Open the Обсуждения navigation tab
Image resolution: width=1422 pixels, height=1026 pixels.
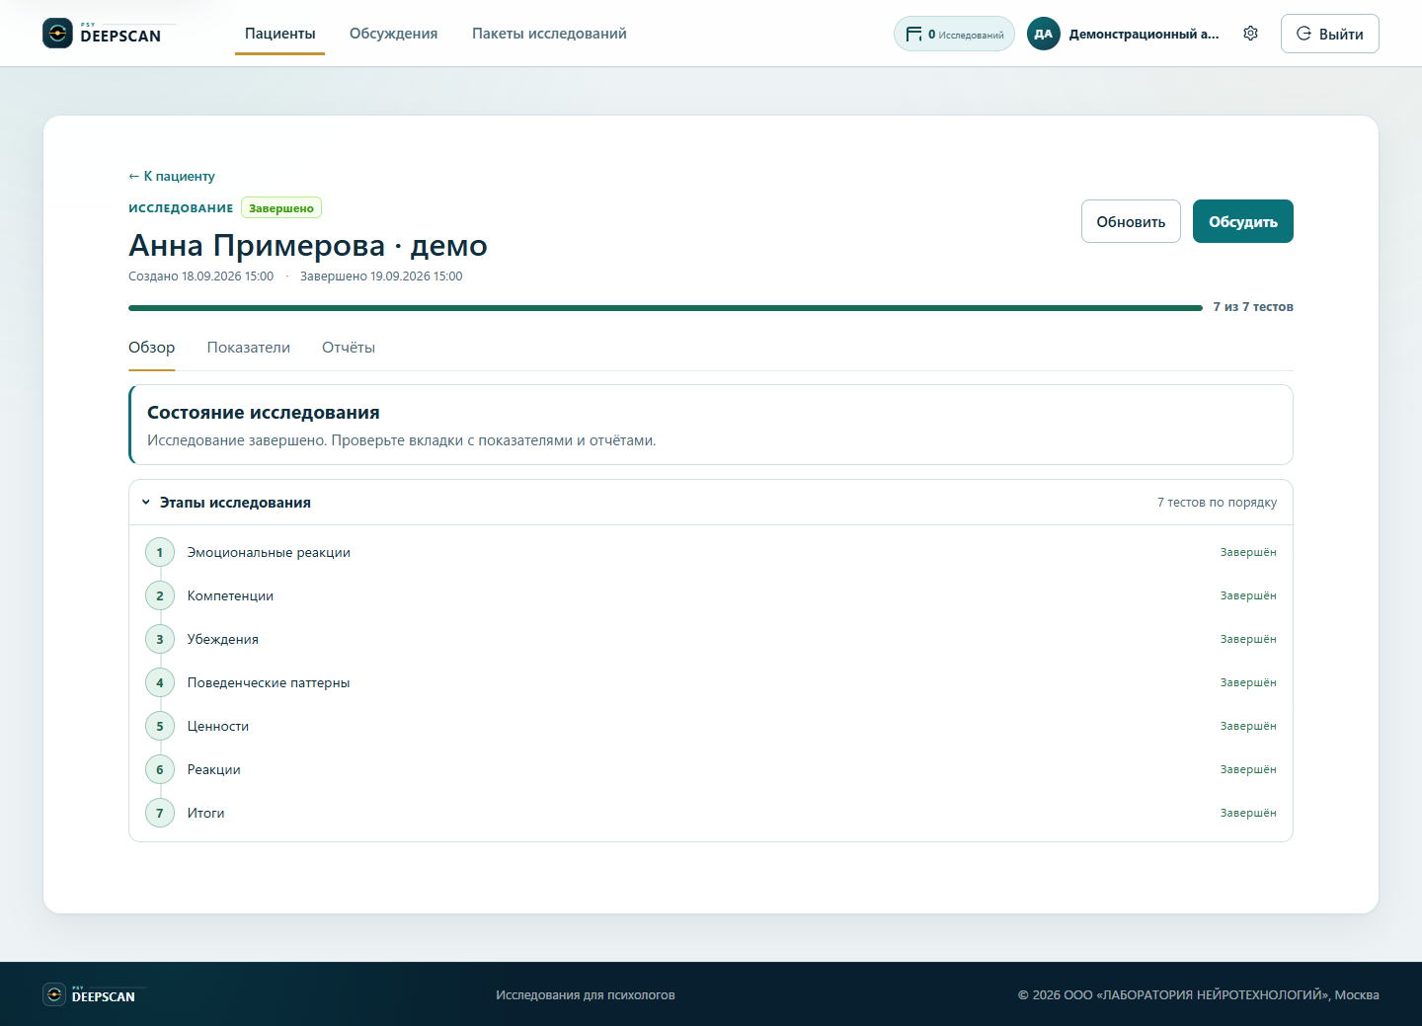393,34
